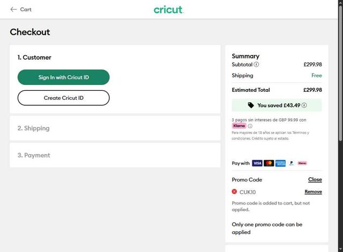Click the red error icon beside CUK10
The height and width of the screenshot is (252, 343).
pyautogui.click(x=234, y=192)
